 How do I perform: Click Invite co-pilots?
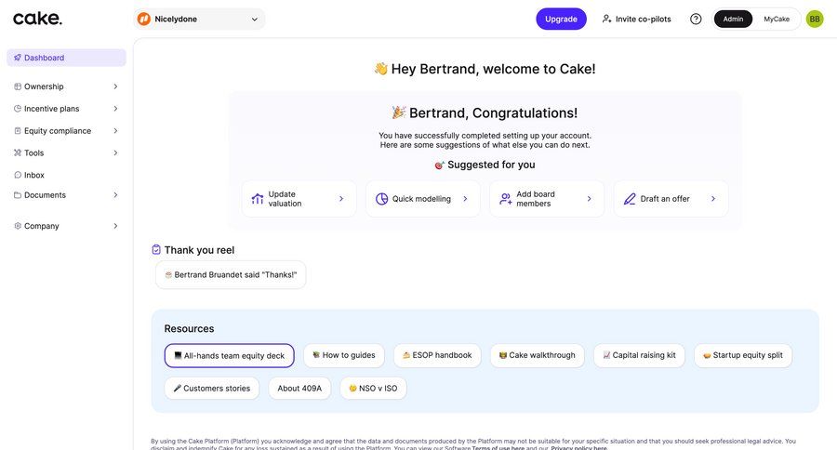(636, 19)
